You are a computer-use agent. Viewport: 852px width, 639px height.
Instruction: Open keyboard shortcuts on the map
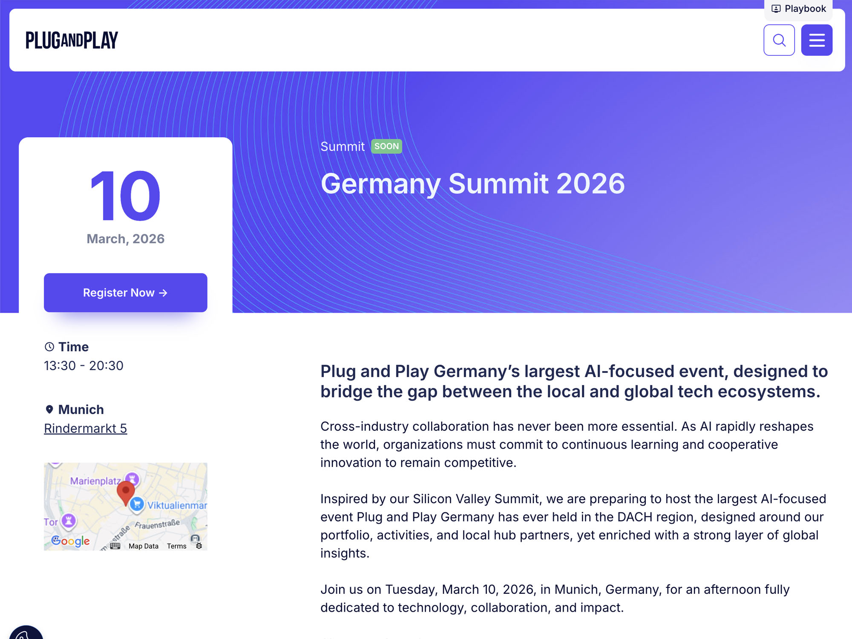pos(115,547)
